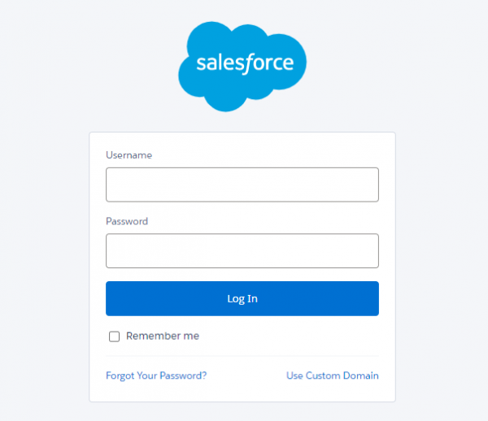Tick the box beside Remember me
Viewport: 488px width, 421px height.
tap(115, 336)
